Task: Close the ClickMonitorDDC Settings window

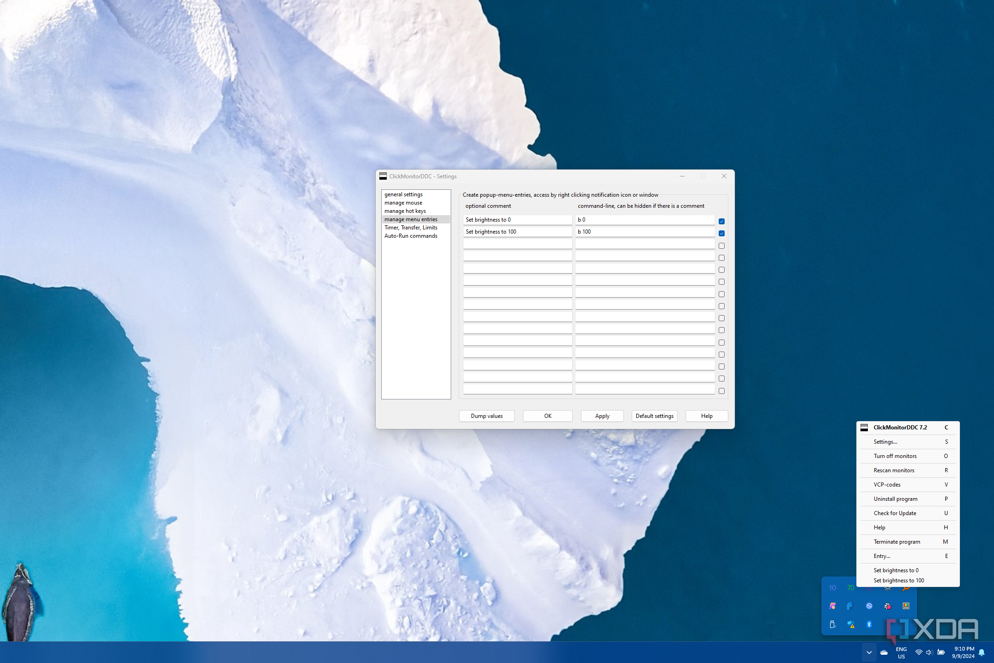Action: point(724,176)
